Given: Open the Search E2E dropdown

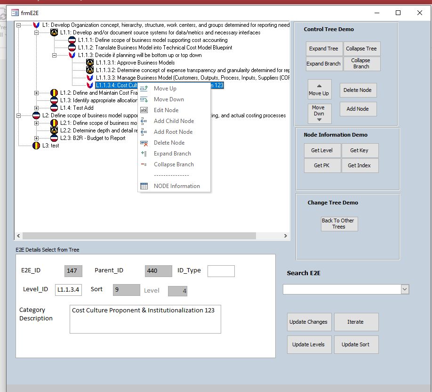Looking at the screenshot, I should (x=405, y=289).
